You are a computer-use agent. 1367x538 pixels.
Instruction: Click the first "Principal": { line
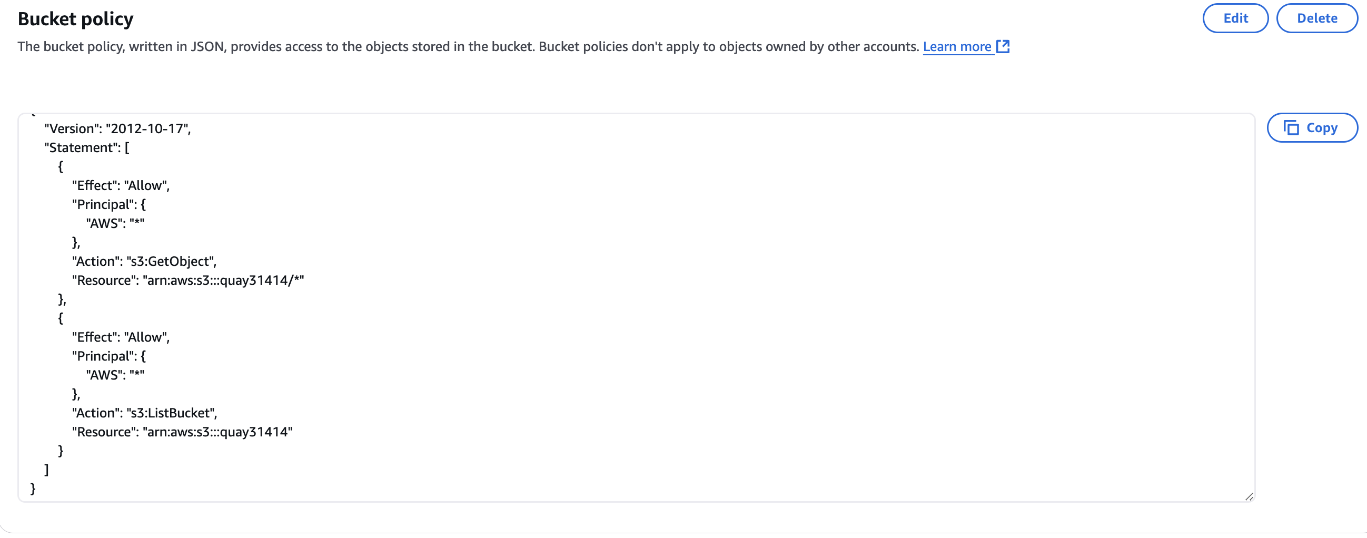pyautogui.click(x=108, y=205)
